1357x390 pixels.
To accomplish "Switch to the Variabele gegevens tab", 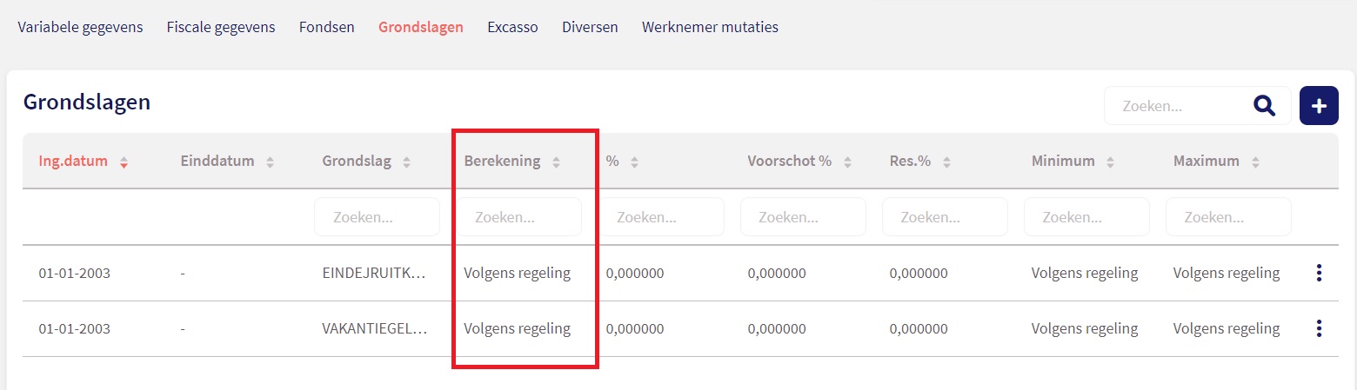I will click(x=80, y=27).
